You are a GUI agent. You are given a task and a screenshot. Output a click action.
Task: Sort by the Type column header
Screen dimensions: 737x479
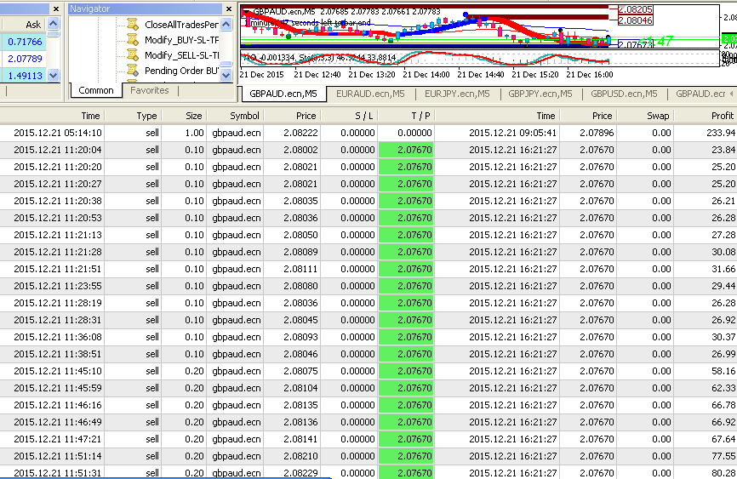(x=133, y=116)
